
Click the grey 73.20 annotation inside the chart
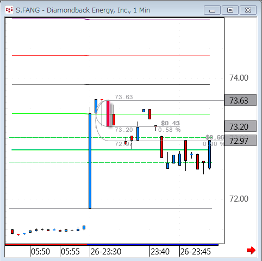(x=124, y=130)
